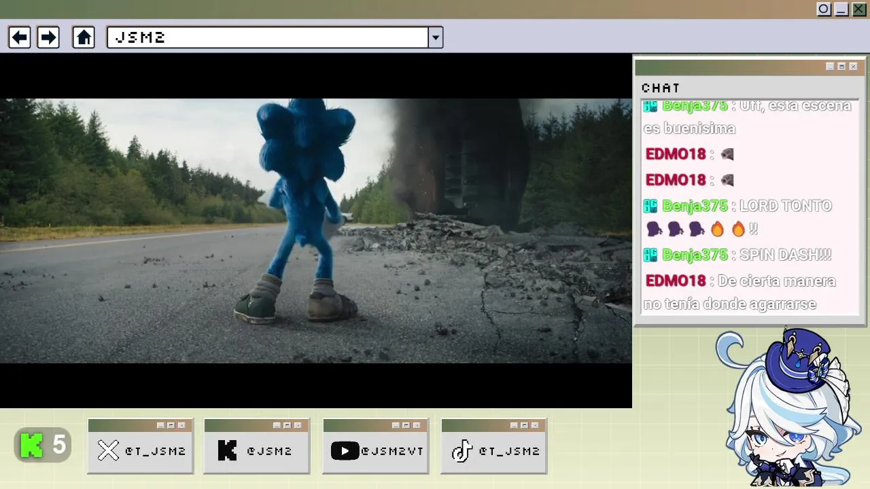Screen dimensions: 870x489
Task: Close the Kick social mini window
Action: [298, 425]
